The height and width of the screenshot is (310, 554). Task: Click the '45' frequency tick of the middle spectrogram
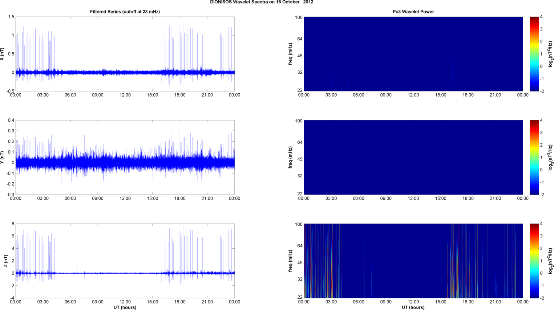click(299, 159)
